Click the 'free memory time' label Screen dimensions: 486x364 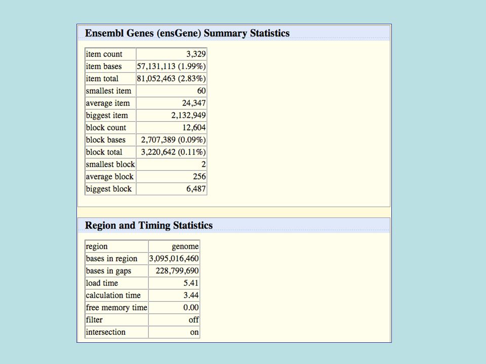116,308
